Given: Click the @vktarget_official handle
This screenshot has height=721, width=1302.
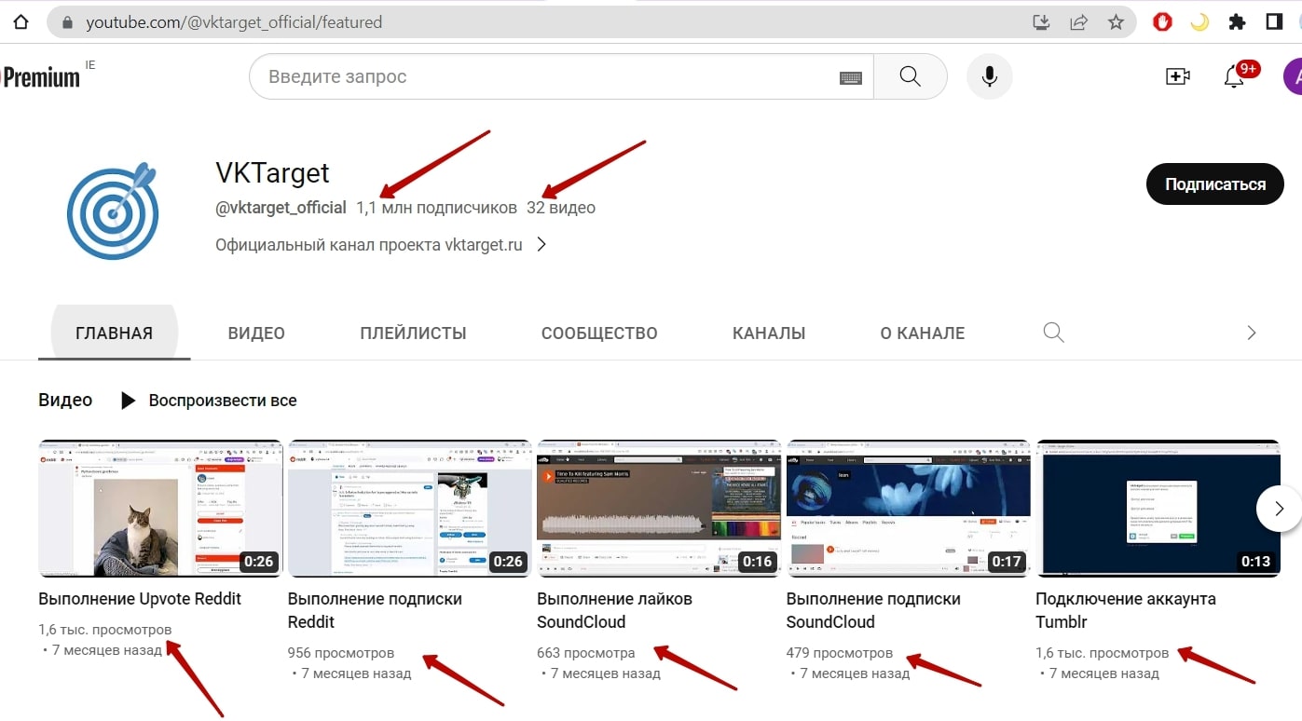Looking at the screenshot, I should pos(281,208).
